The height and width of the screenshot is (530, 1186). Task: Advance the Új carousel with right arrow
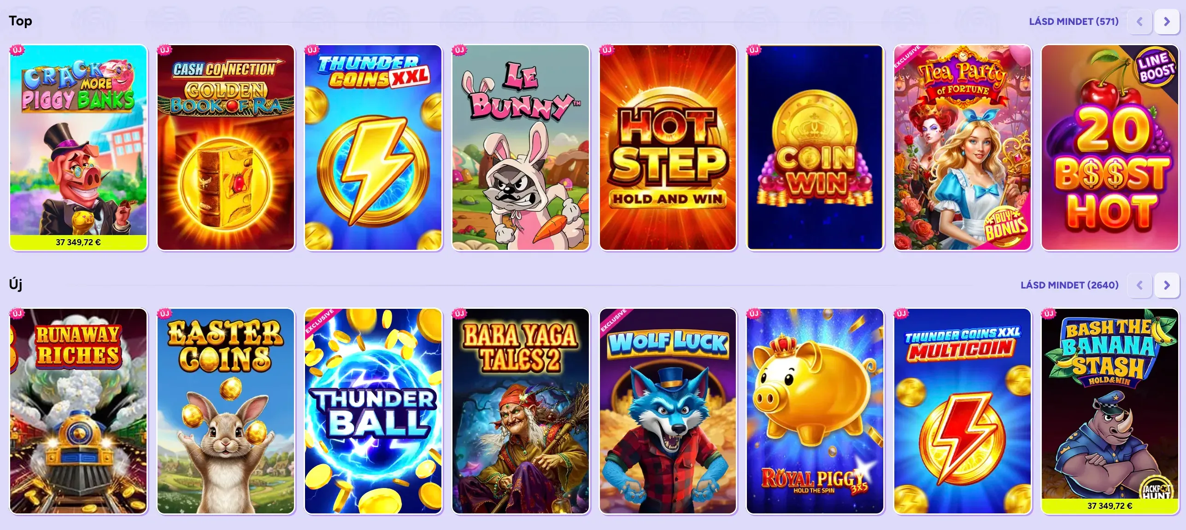point(1167,285)
